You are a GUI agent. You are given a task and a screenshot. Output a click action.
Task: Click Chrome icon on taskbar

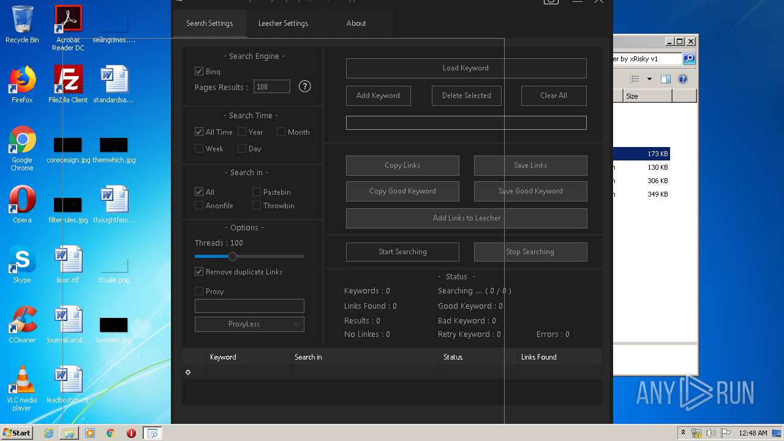point(110,433)
